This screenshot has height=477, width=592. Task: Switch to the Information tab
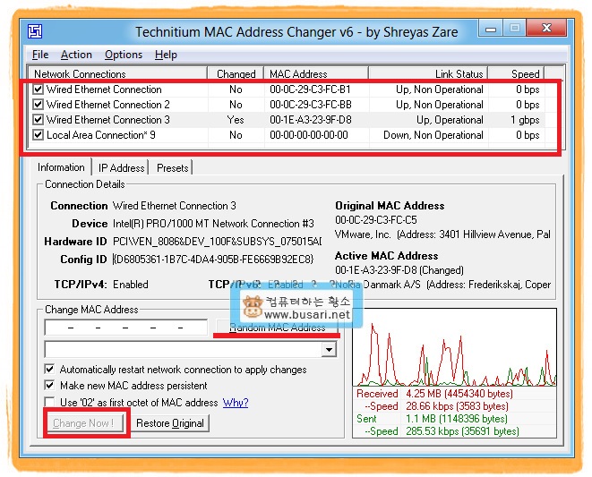[61, 167]
